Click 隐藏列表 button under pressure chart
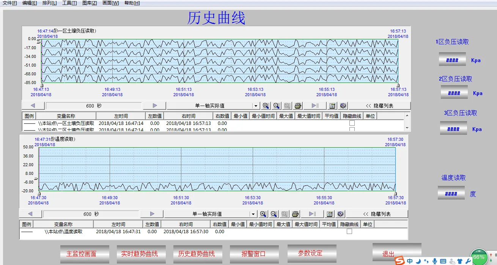 [x=380, y=106]
